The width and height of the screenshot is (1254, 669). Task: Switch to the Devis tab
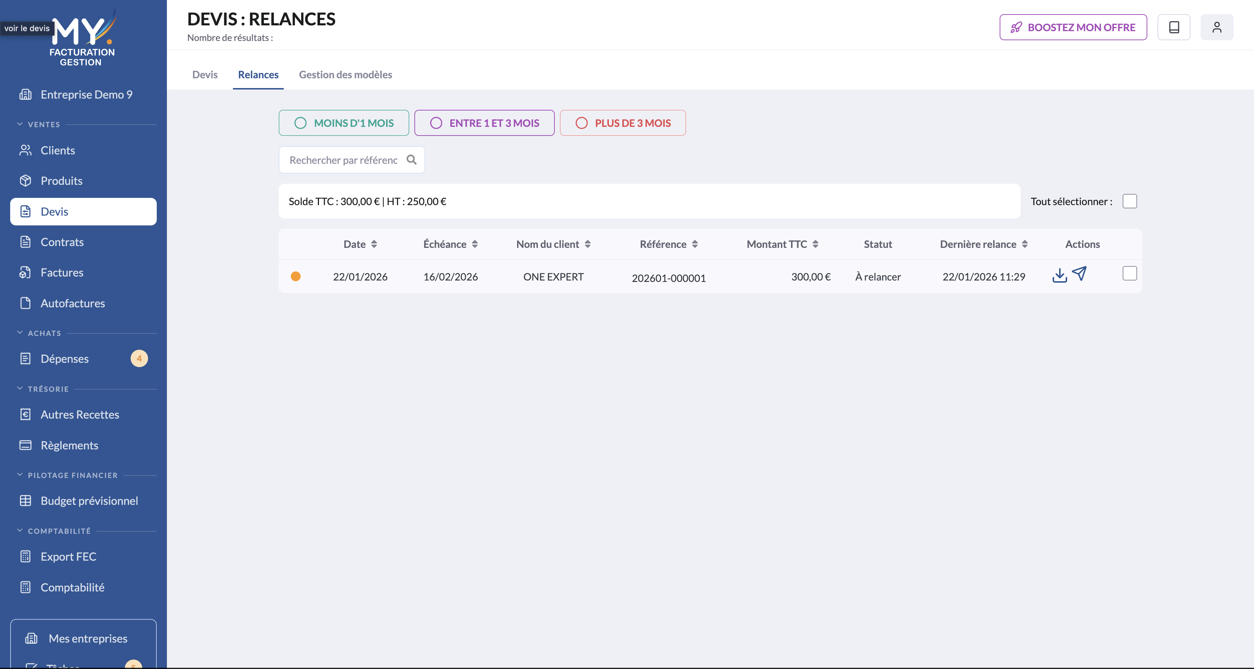point(205,74)
